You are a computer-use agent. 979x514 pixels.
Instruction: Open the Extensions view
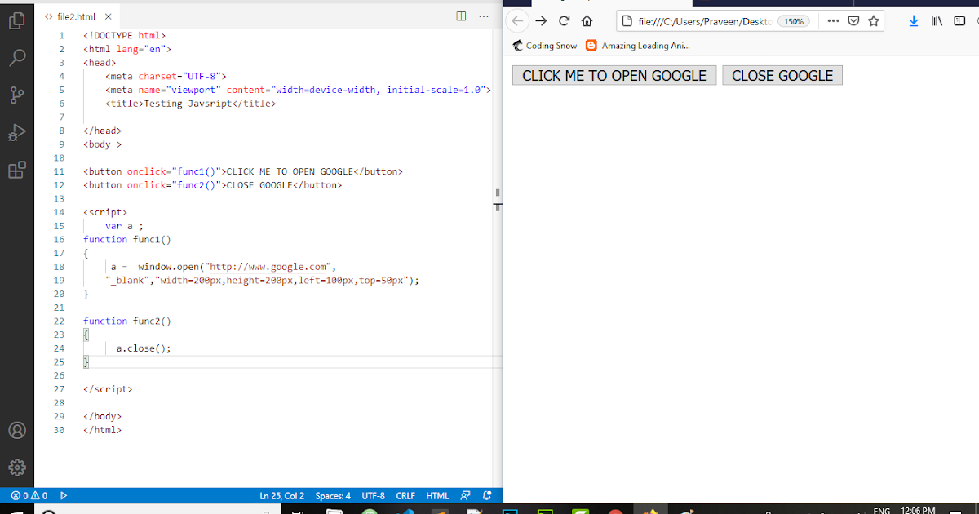16,169
